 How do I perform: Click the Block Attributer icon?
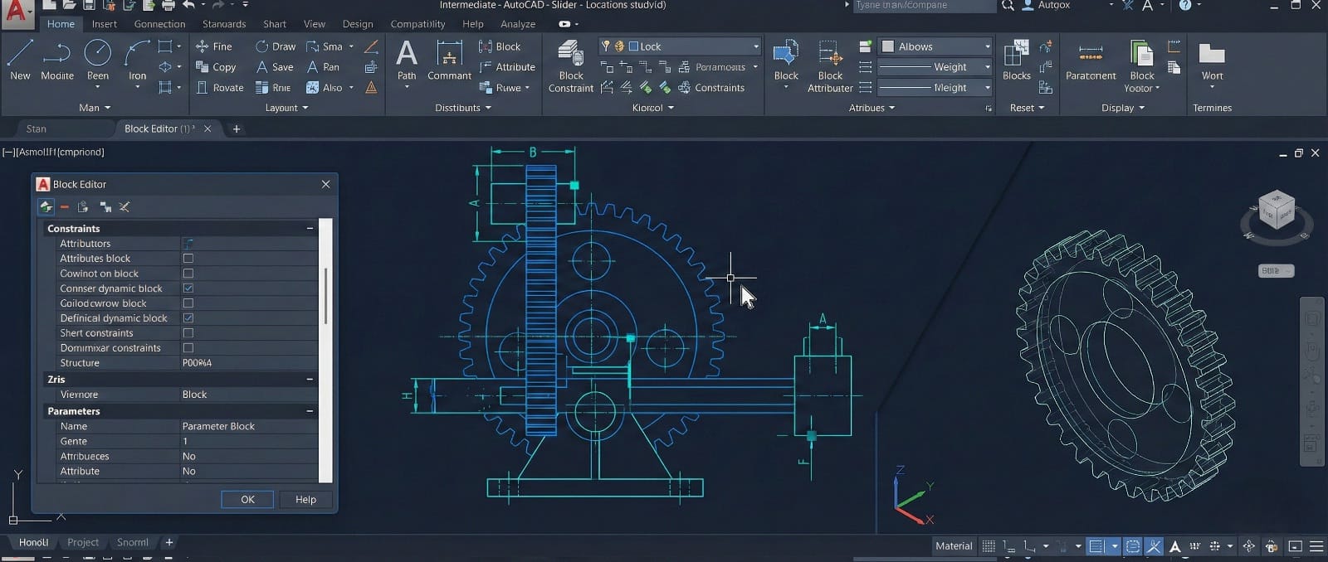point(829,55)
